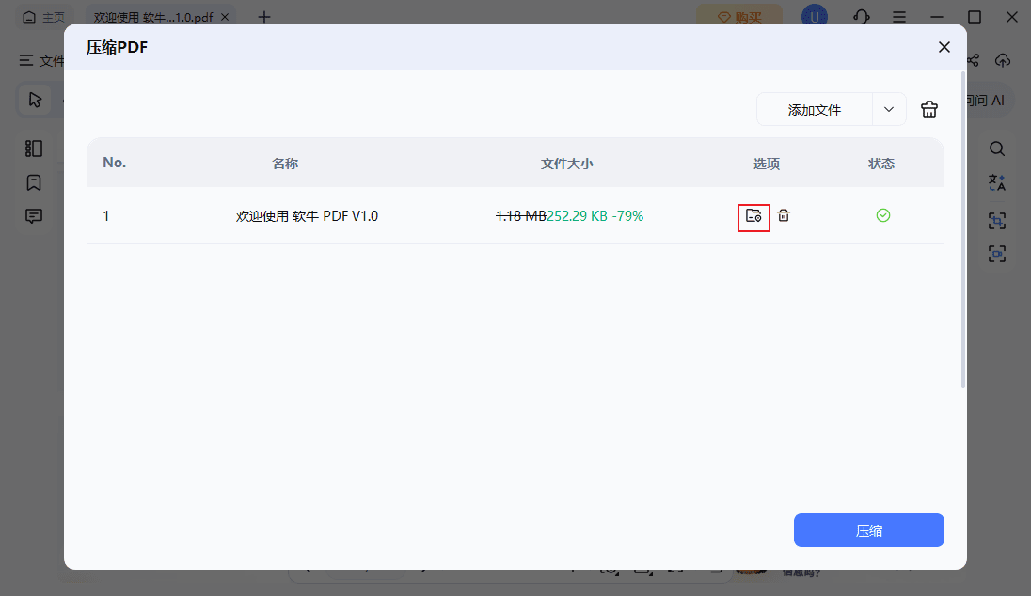
Task: Open the 问问 AI assistant
Action: click(x=986, y=101)
